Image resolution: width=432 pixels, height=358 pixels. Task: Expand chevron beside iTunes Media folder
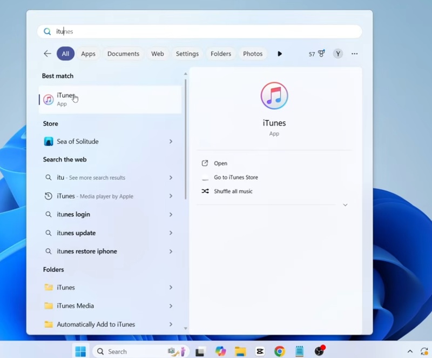[x=171, y=306]
